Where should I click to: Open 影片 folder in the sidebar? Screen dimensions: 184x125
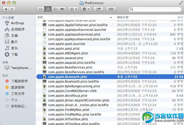(x=11, y=42)
